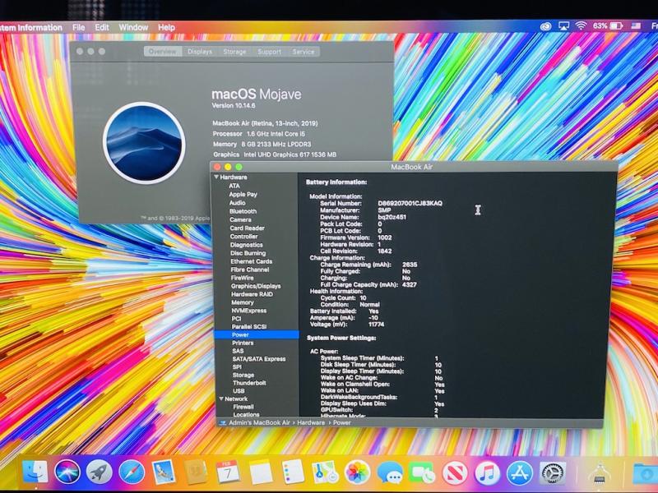658x493 pixels.
Task: Click the US flag input source icon
Action: (x=636, y=26)
